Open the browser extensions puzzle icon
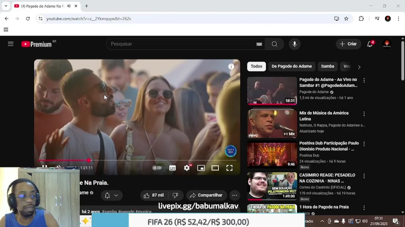 point(361,19)
